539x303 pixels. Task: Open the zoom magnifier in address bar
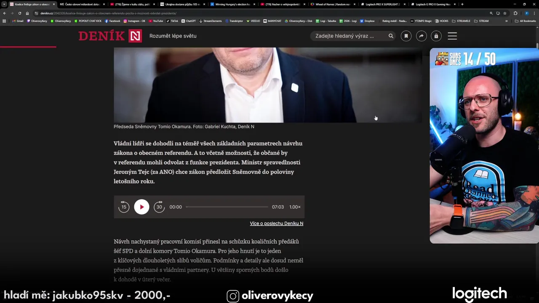(491, 13)
